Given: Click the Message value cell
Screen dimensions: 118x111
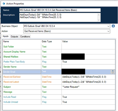Looking at the screenshot, I should pos(88,92).
